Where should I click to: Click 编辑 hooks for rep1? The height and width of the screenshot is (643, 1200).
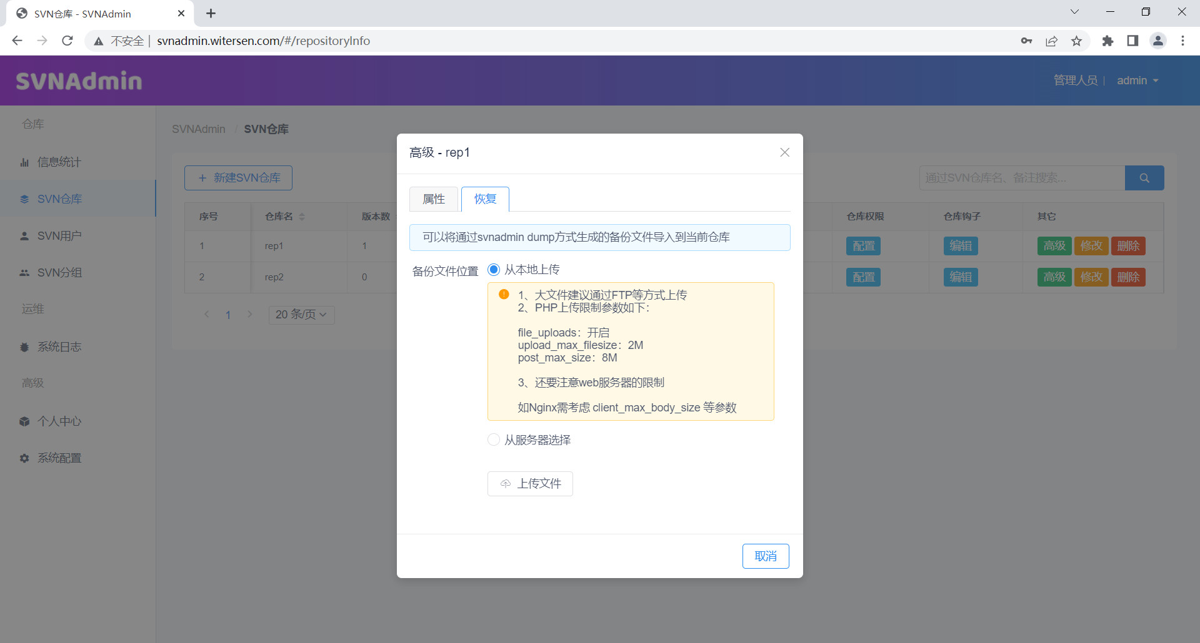point(961,246)
